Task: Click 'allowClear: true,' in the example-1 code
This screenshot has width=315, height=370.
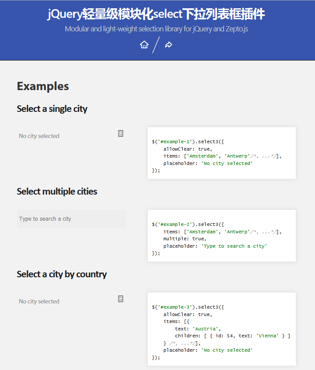Action: (188, 149)
